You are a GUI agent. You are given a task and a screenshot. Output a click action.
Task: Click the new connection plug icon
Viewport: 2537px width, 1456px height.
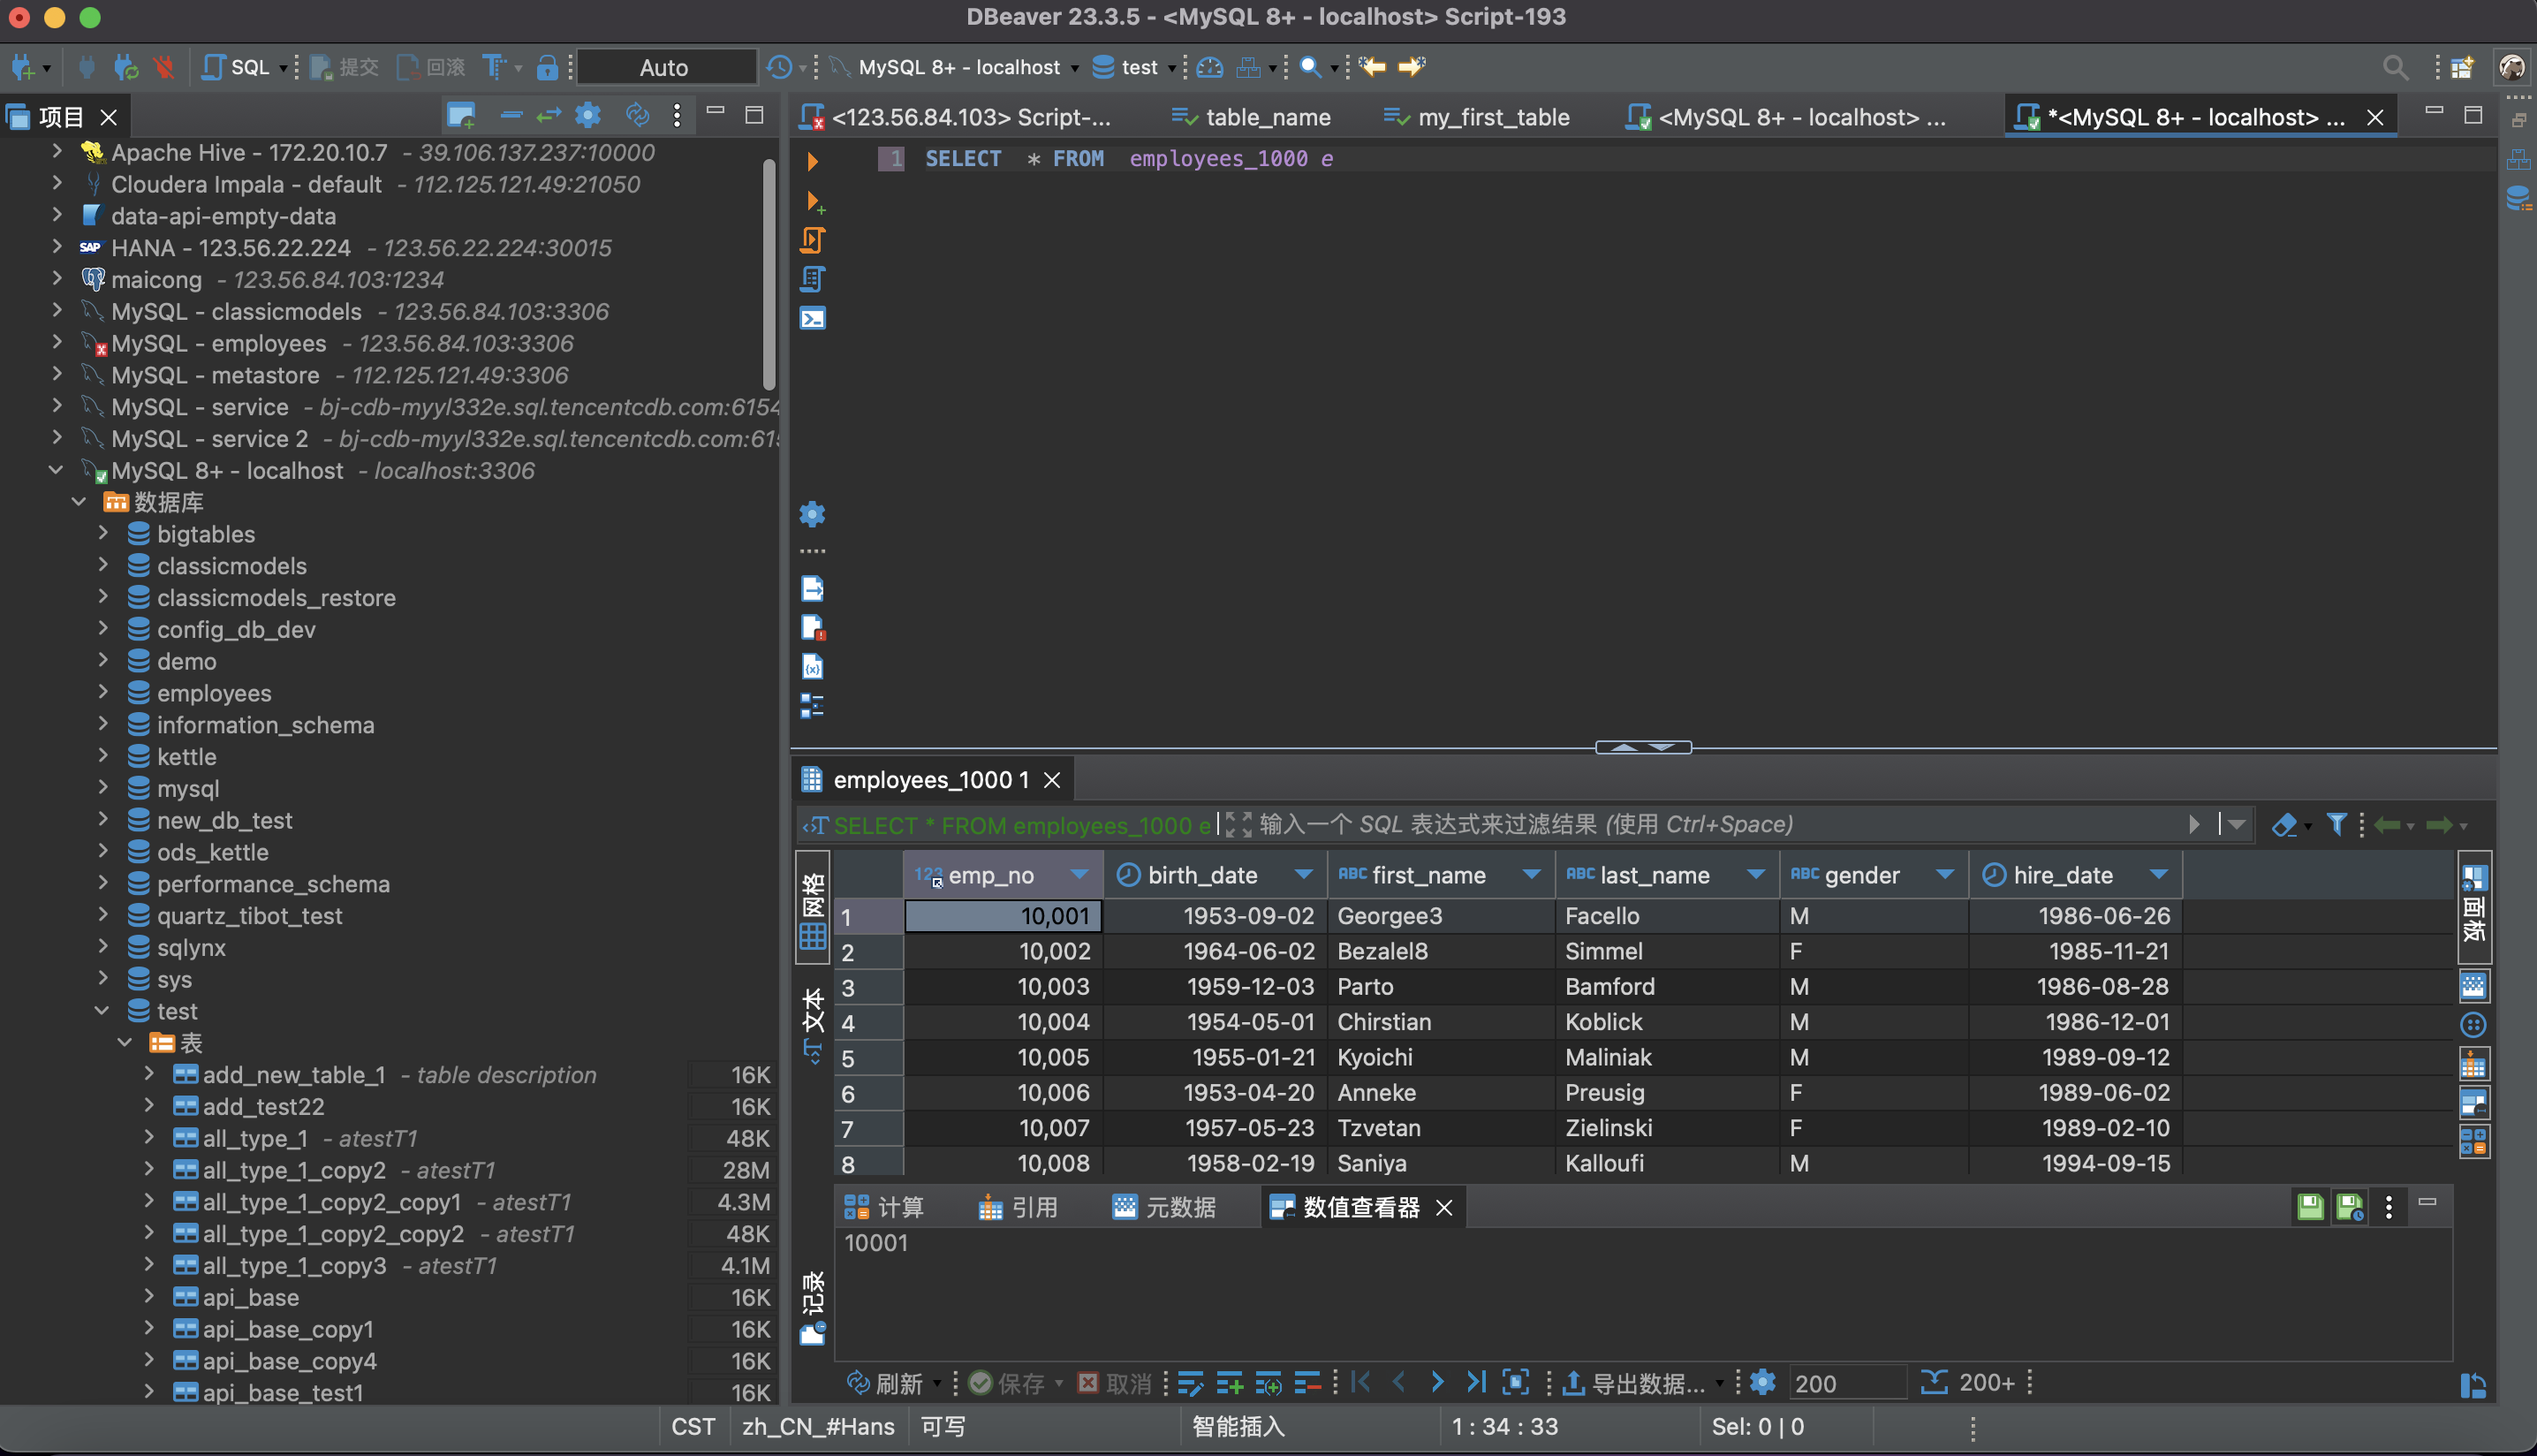(x=23, y=67)
